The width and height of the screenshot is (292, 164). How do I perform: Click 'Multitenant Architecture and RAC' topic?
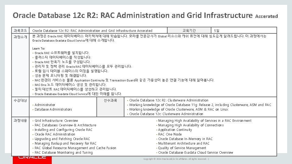pos(184,143)
